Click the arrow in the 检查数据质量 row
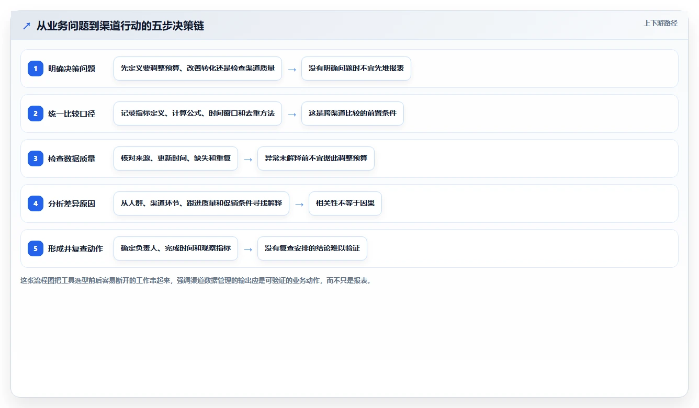Image resolution: width=699 pixels, height=408 pixels. tap(248, 159)
